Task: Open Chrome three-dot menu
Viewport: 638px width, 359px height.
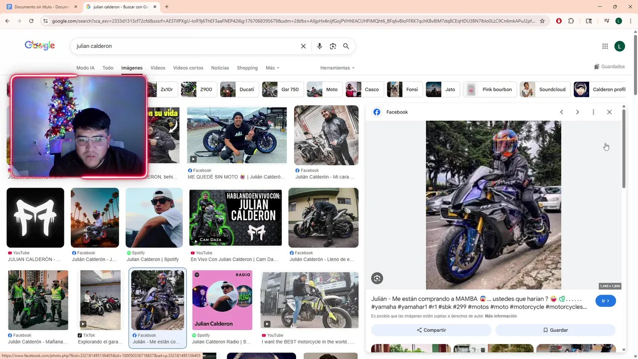Action: tap(631, 21)
